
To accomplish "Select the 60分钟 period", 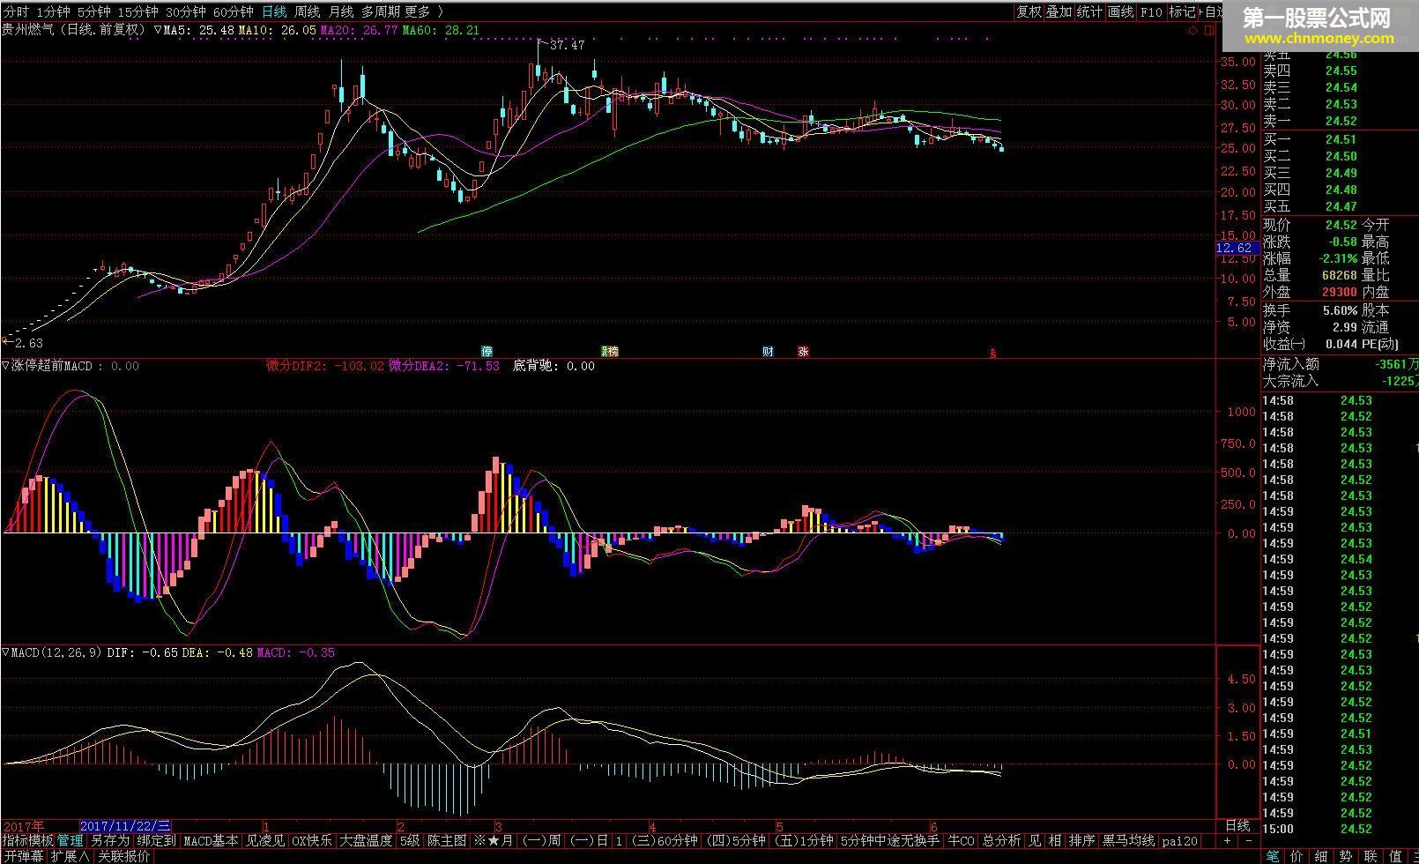I will [x=233, y=12].
